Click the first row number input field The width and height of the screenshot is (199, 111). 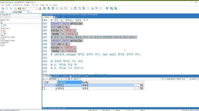tap(187, 79)
